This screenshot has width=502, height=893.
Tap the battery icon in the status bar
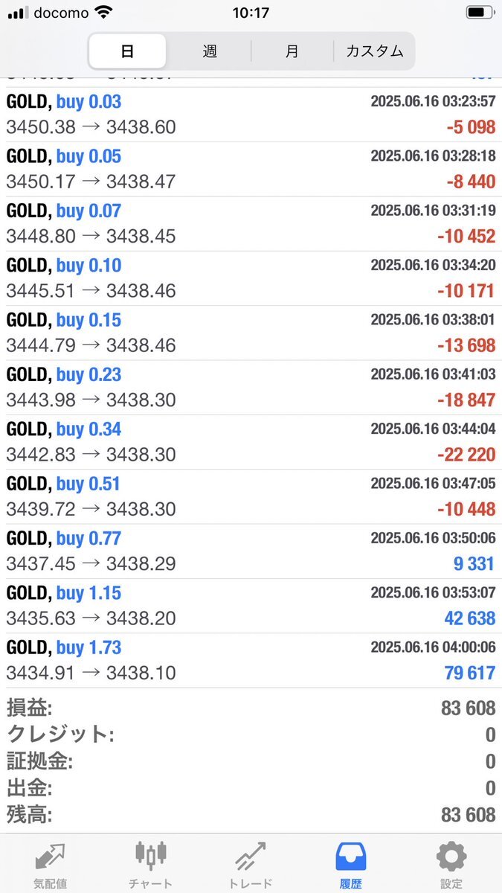479,13
